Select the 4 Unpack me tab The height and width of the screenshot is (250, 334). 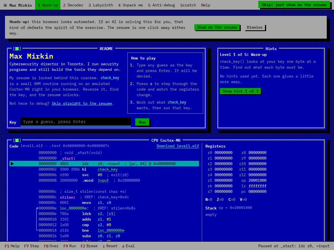click(131, 5)
